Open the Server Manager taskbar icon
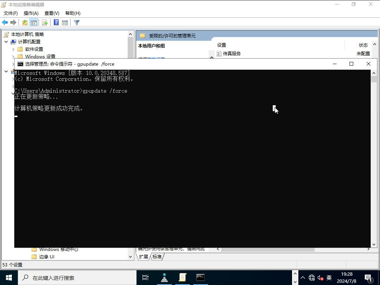The width and height of the screenshot is (380, 285). point(164,278)
